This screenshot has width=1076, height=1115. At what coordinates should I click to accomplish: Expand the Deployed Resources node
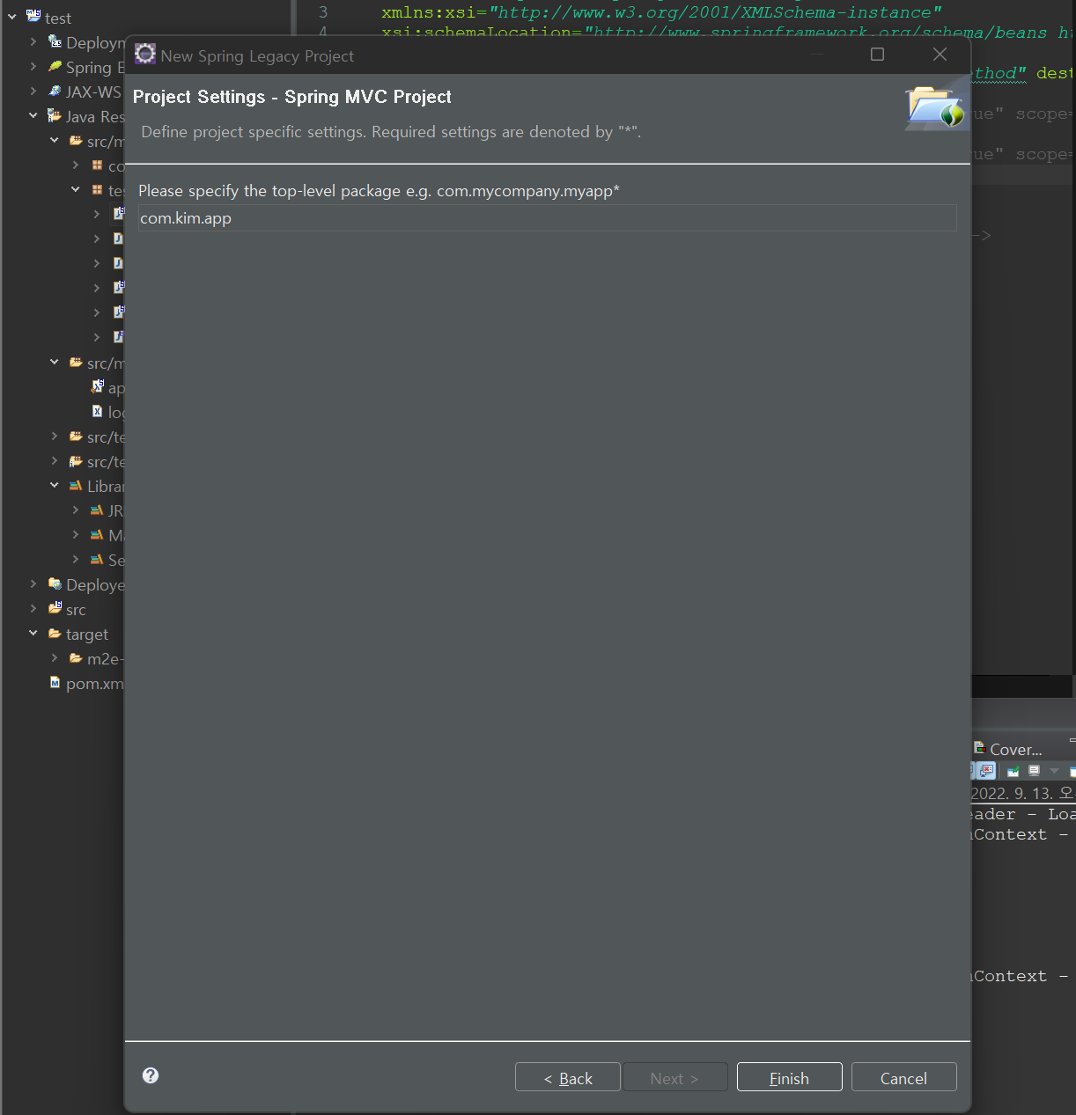33,583
